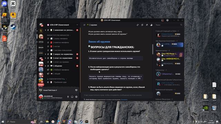
Task: Expand threads of заявление-на-увольнение channel
Action: point(45,30)
